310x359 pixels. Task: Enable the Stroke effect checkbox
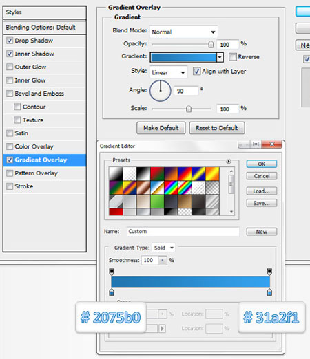pyautogui.click(x=10, y=186)
